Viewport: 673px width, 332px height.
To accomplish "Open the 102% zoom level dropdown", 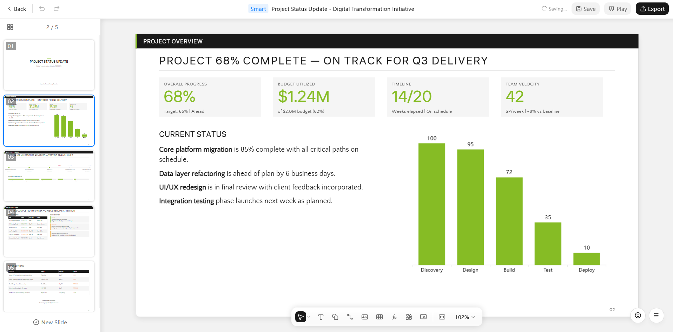I will [465, 317].
